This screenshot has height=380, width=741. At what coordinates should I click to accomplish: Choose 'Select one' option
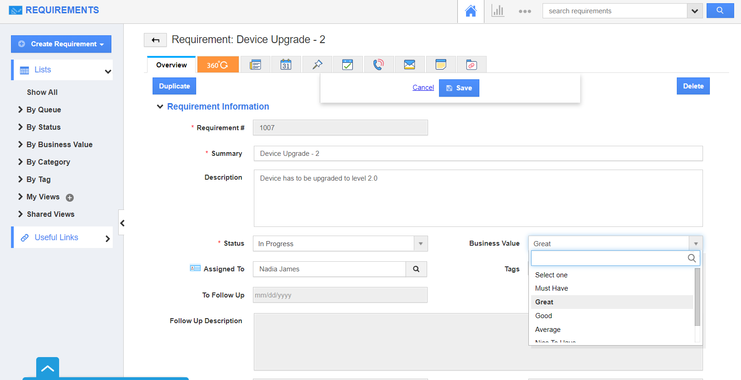coord(612,275)
